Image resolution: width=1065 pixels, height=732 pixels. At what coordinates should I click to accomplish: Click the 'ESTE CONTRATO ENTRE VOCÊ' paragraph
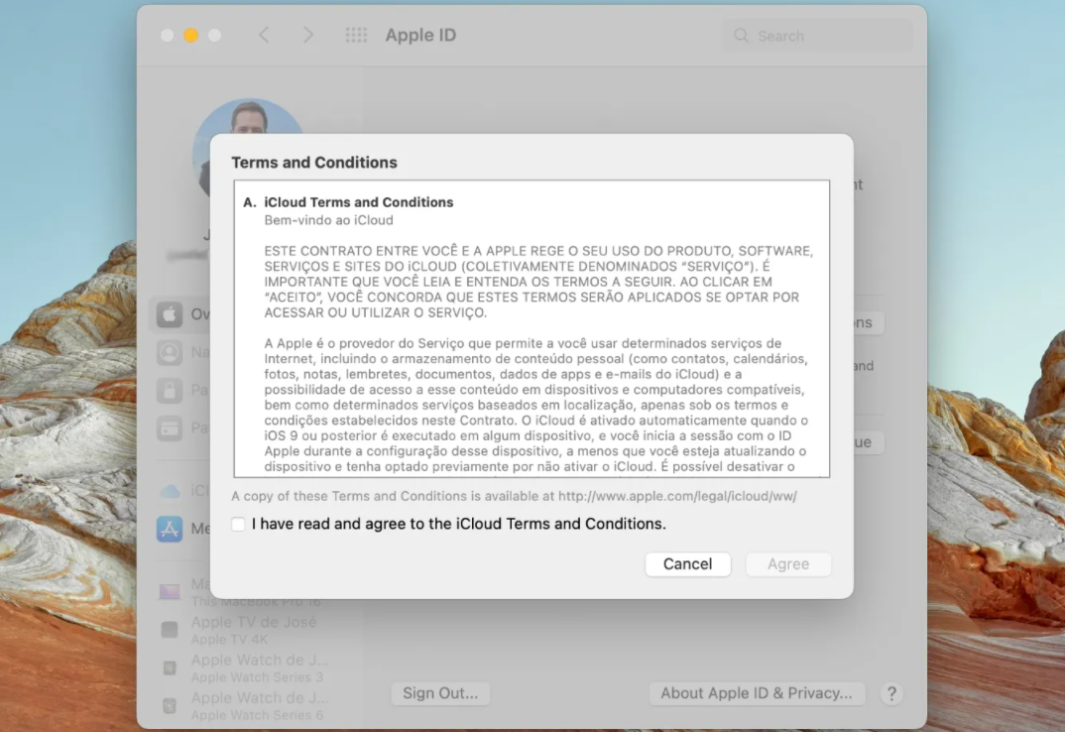point(538,282)
